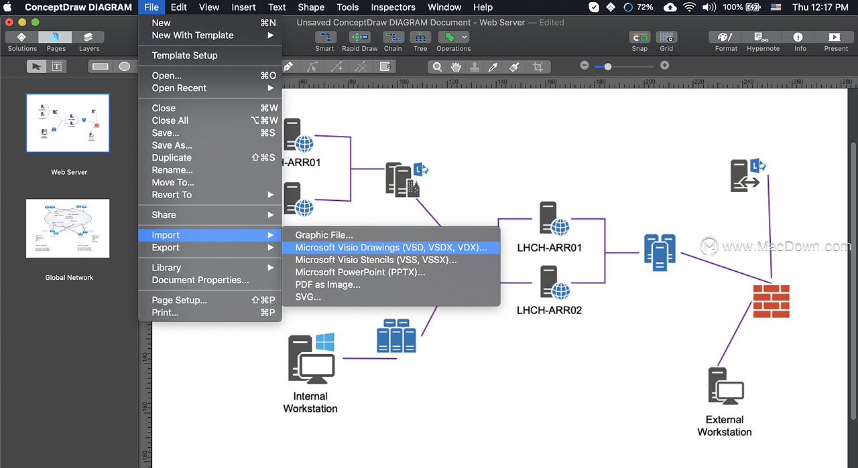Select the add point tool
The height and width of the screenshot is (468, 858).
point(336,66)
